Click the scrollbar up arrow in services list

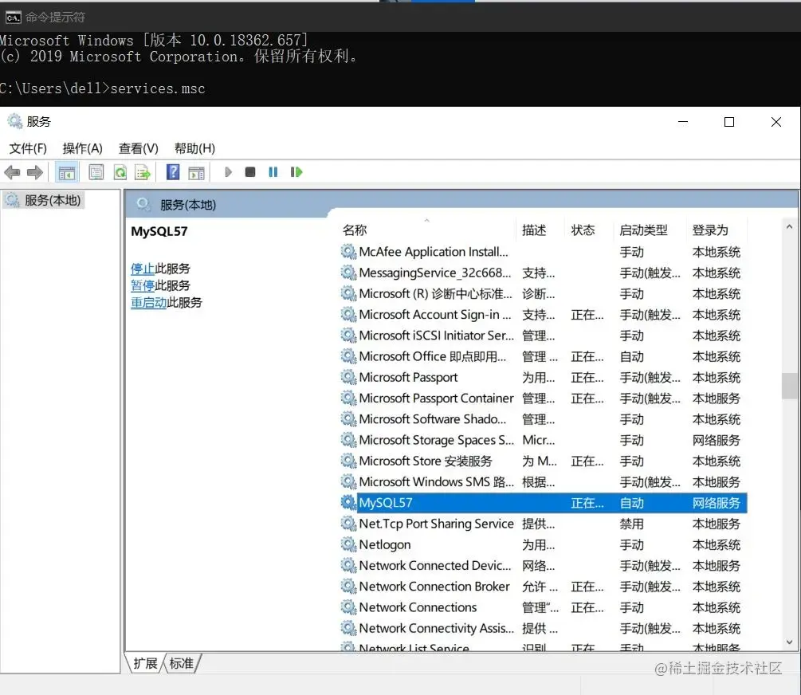789,226
